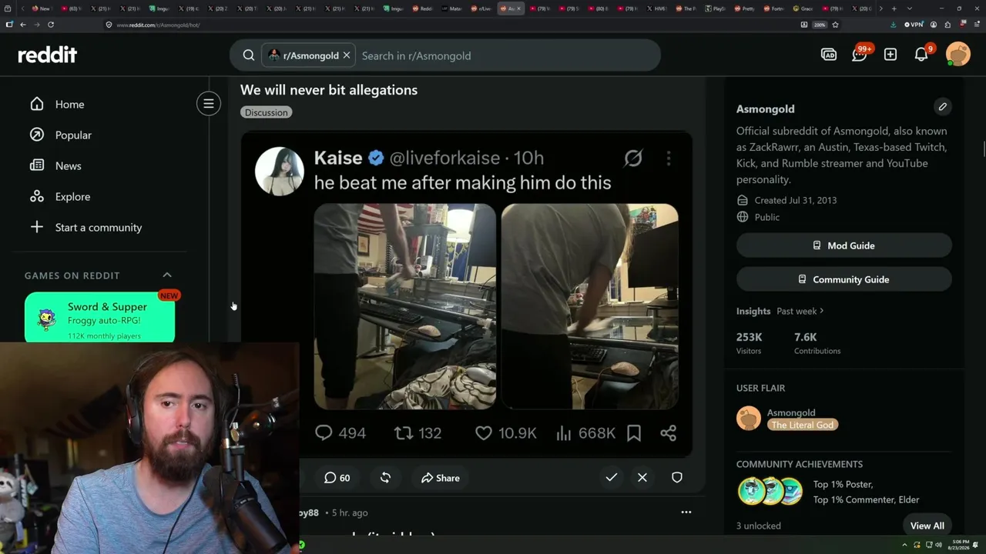View the right tweet photo

tap(590, 306)
